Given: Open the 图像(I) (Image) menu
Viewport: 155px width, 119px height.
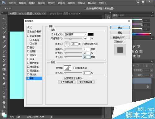Looking at the screenshot, I should [32, 3].
